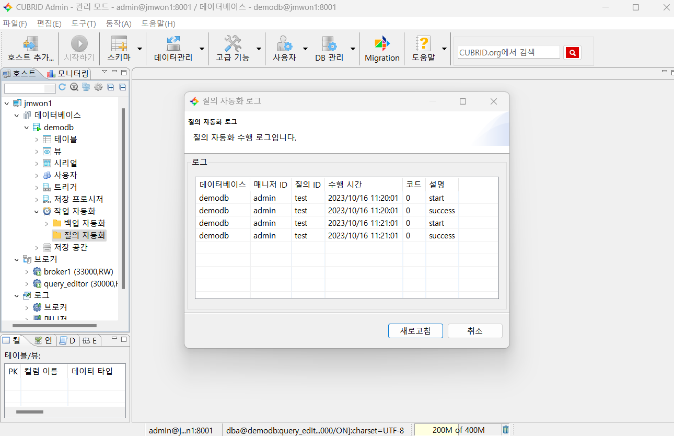This screenshot has height=436, width=674.
Task: Open the 도구(T) menu
Action: point(84,24)
